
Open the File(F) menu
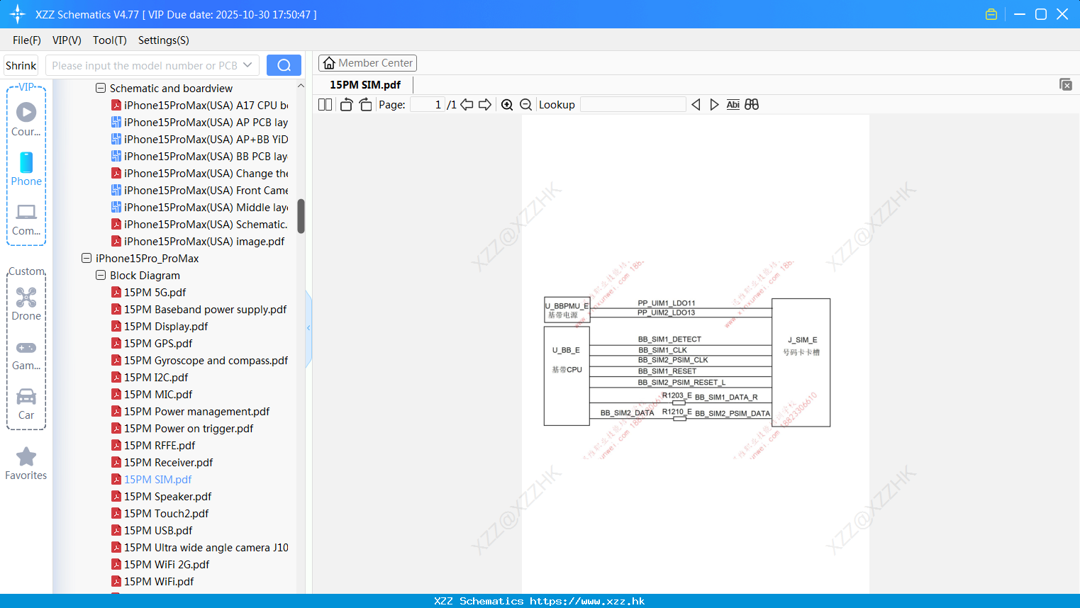(27, 40)
